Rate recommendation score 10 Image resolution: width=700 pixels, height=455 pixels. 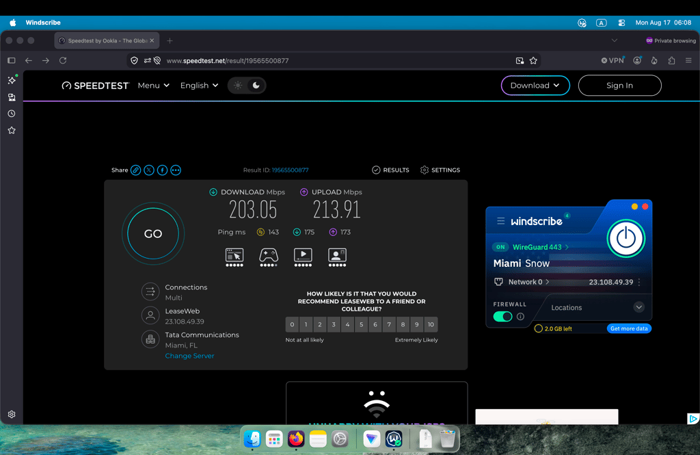click(431, 324)
